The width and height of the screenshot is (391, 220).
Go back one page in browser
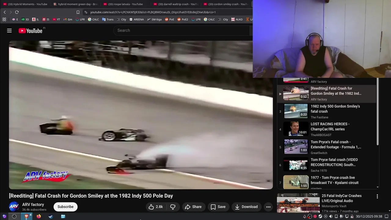pos(5,12)
